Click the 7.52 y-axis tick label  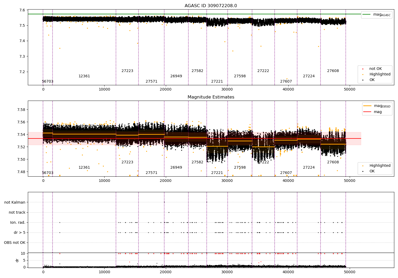click(21, 147)
